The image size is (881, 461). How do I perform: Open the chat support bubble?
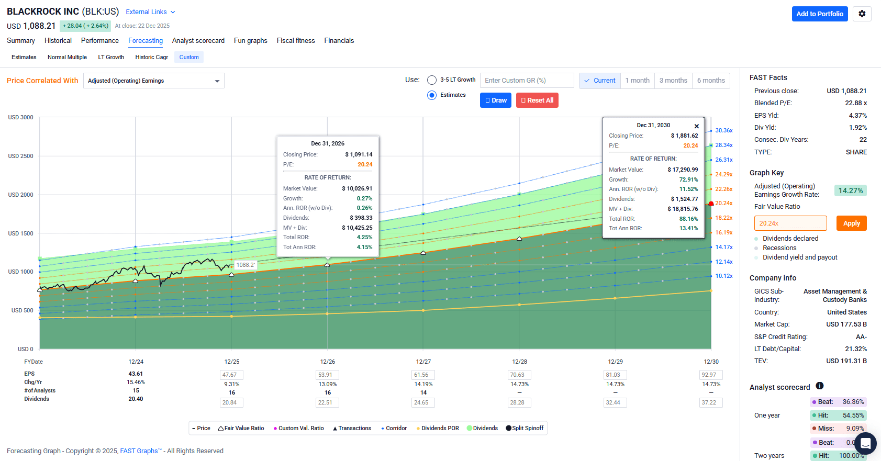(865, 443)
